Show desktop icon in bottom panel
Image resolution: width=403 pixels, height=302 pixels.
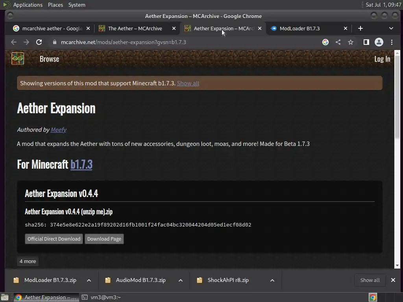[4, 297]
